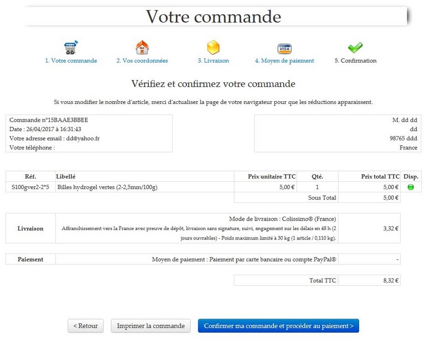
Task: Click heading 'Vérifiez et confirmez votre commande'
Action: (213, 83)
